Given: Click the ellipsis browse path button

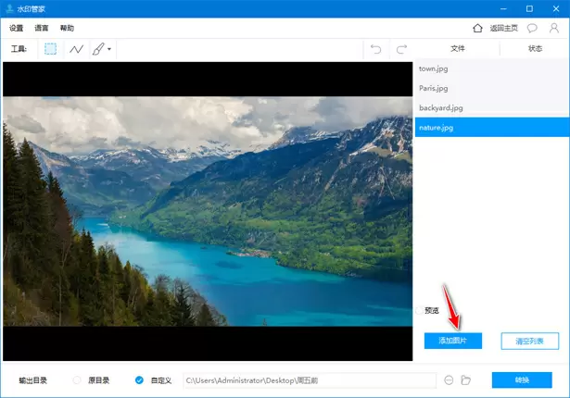Looking at the screenshot, I should (449, 379).
